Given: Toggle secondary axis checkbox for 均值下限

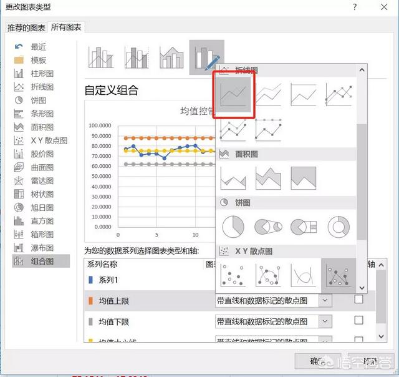Looking at the screenshot, I should coord(358,320).
